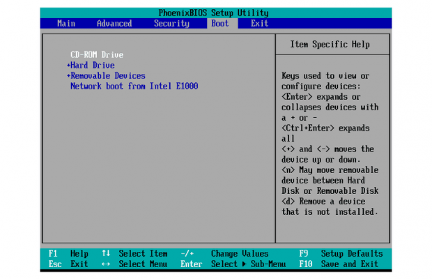Screen dimensions: 432x279
Task: Click the Item Specific Help header
Action: 328,45
